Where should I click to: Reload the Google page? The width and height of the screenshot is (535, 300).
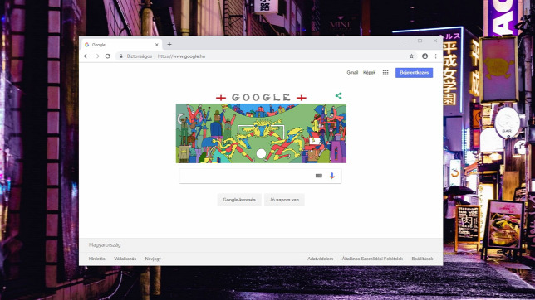(x=107, y=56)
